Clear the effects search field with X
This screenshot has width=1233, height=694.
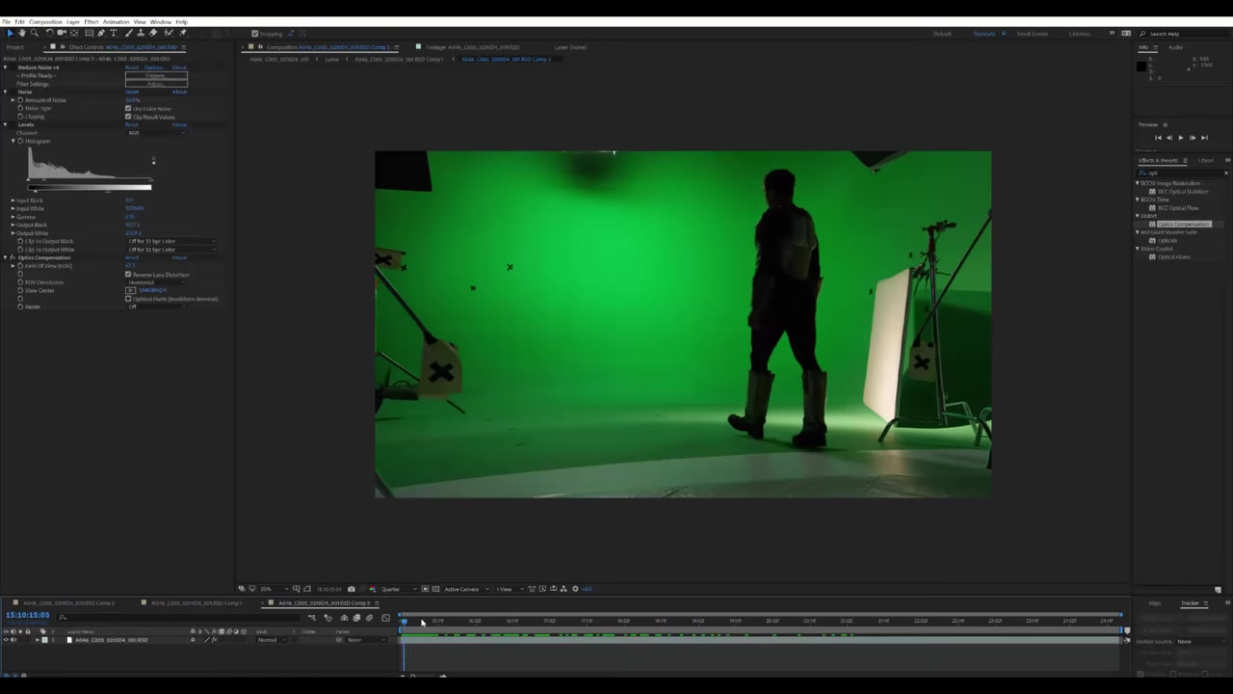point(1226,173)
